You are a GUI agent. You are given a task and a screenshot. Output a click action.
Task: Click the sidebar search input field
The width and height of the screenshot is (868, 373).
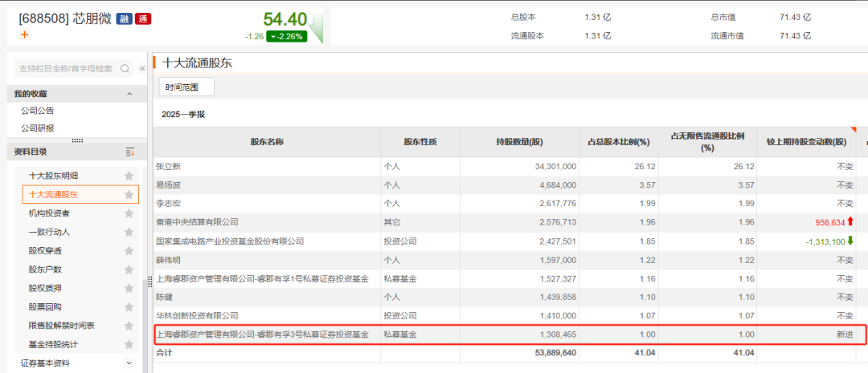[66, 69]
